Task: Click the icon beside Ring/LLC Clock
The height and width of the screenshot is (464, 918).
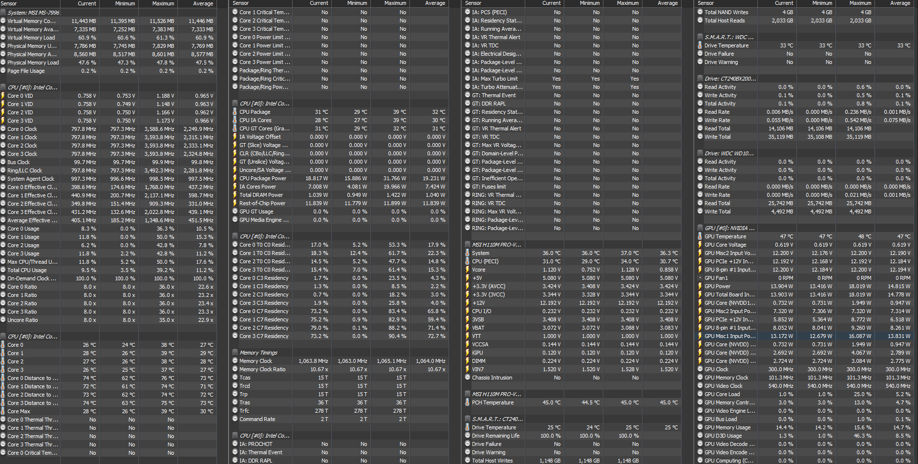Action: (3, 170)
